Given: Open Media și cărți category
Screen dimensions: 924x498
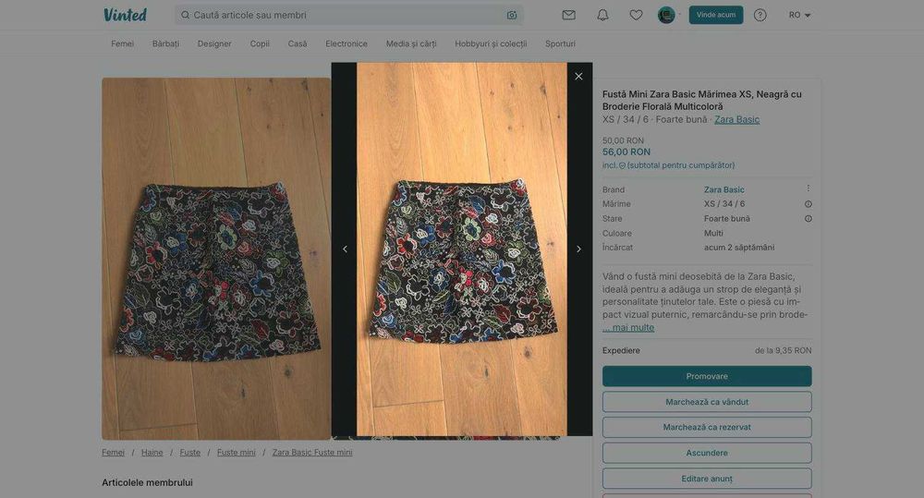Looking at the screenshot, I should pyautogui.click(x=411, y=43).
